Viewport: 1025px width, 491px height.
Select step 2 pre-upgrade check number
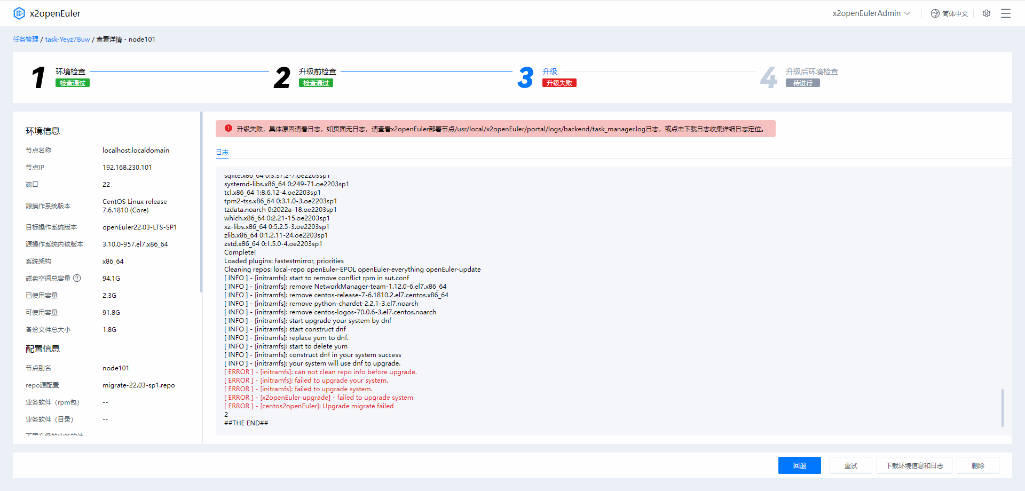click(x=282, y=77)
